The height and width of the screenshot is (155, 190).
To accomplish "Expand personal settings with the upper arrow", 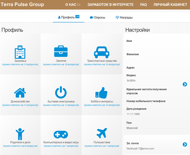I will pos(185,84).
